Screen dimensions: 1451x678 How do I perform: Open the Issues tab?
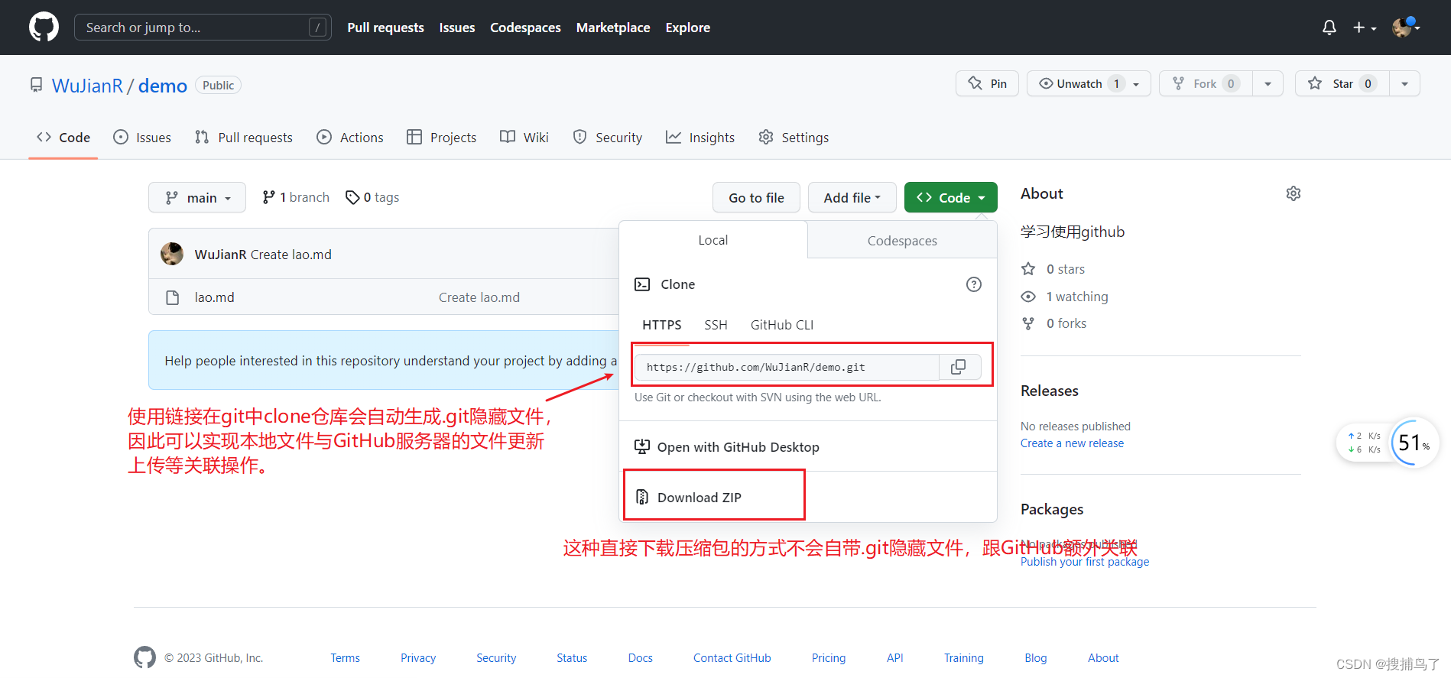coord(142,137)
